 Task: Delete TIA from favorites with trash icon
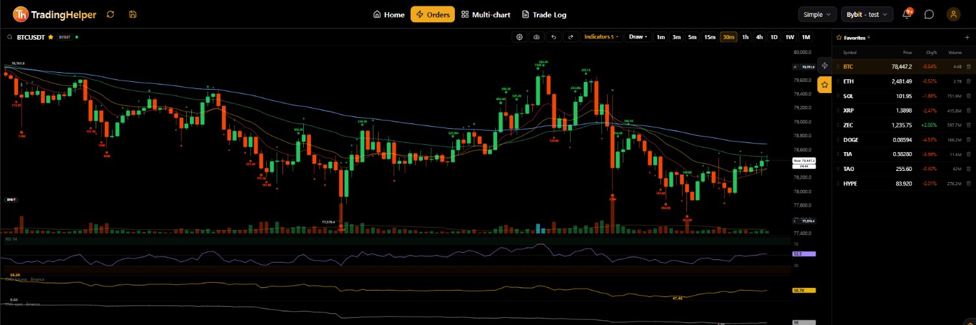(x=968, y=154)
